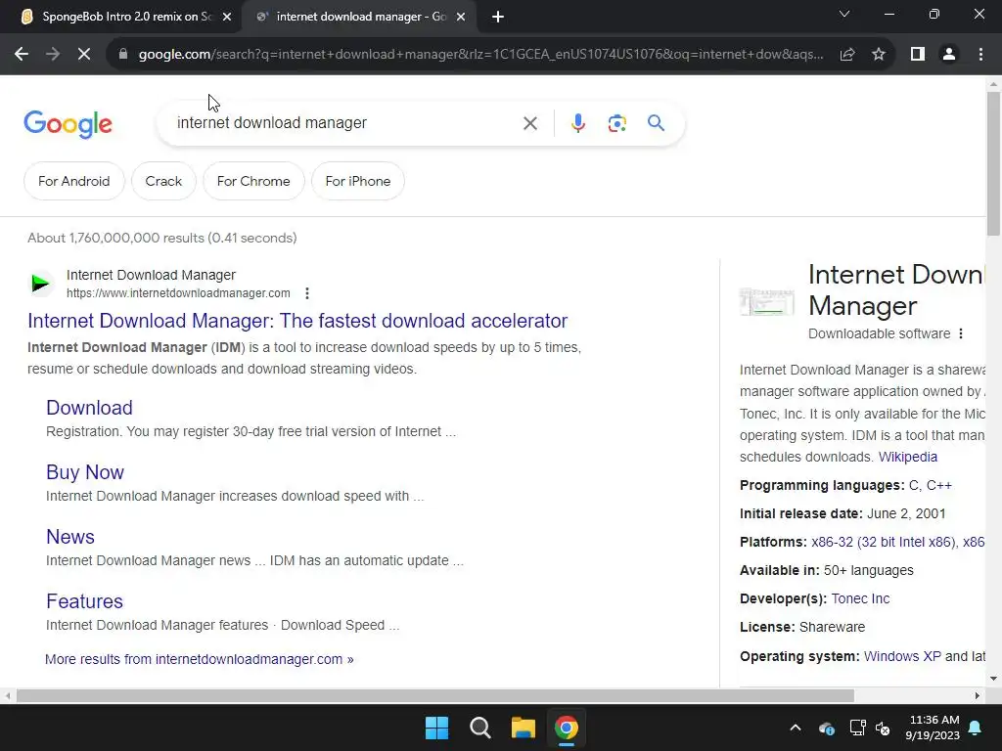The width and height of the screenshot is (1002, 751).
Task: Start voice search with the microphone icon
Action: click(577, 123)
